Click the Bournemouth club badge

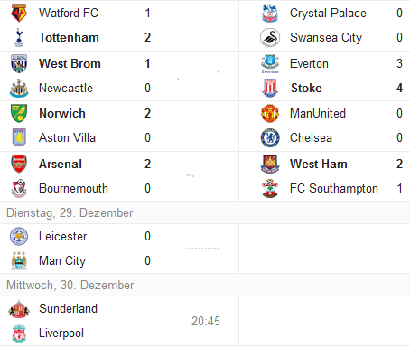[19, 188]
